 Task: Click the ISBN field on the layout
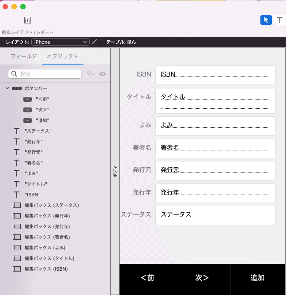click(x=215, y=75)
